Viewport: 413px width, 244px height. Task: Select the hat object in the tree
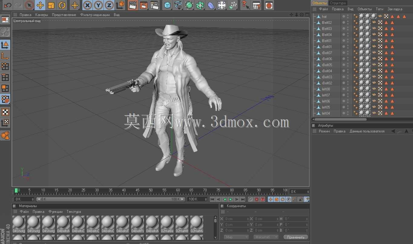point(324,17)
